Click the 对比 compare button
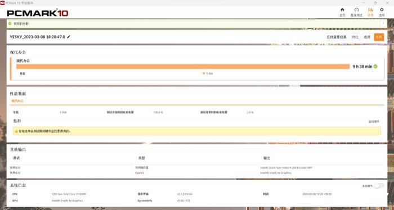Viewport: 394px width, 210px height. point(355,37)
